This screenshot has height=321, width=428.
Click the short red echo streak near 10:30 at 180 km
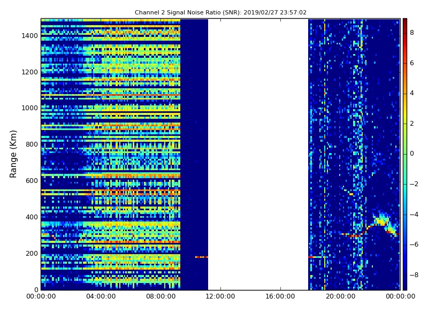point(202,257)
